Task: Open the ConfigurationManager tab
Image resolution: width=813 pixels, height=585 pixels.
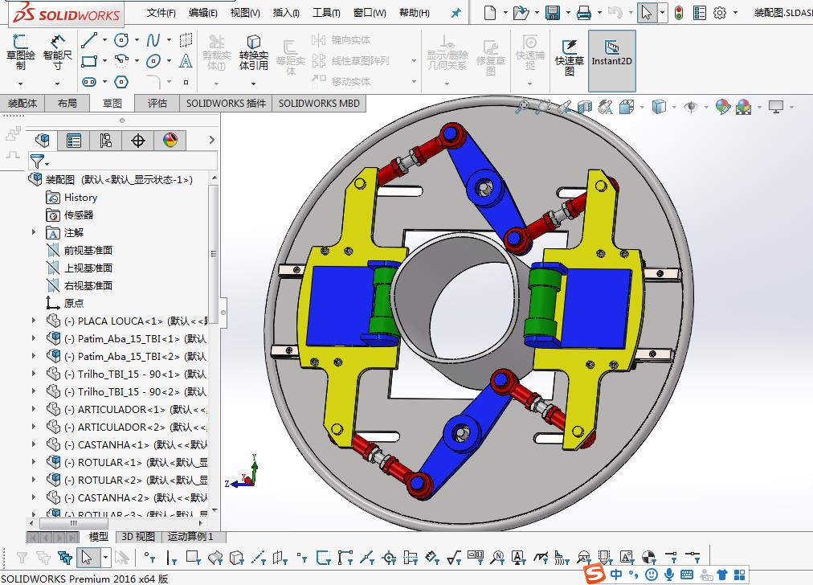Action: click(x=106, y=140)
